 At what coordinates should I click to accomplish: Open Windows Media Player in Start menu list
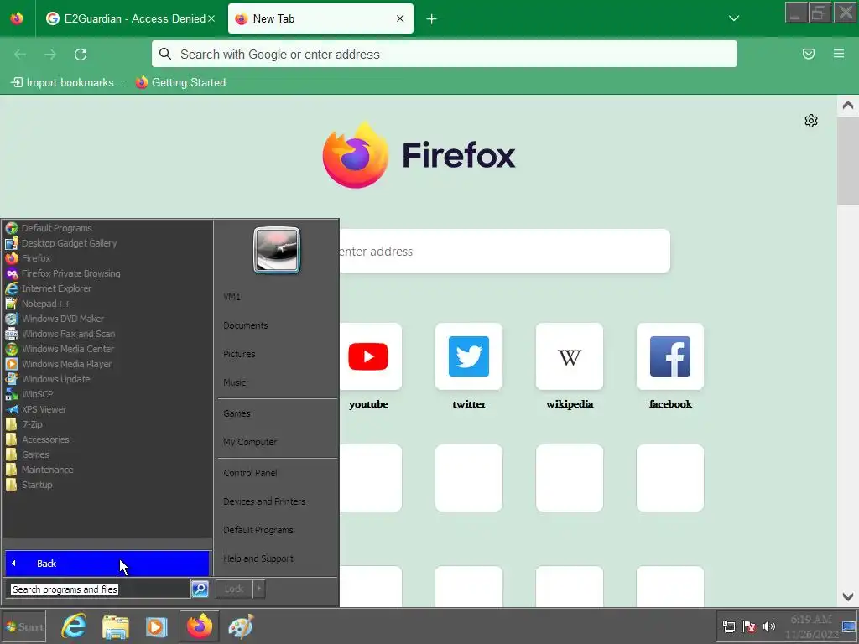click(x=66, y=364)
